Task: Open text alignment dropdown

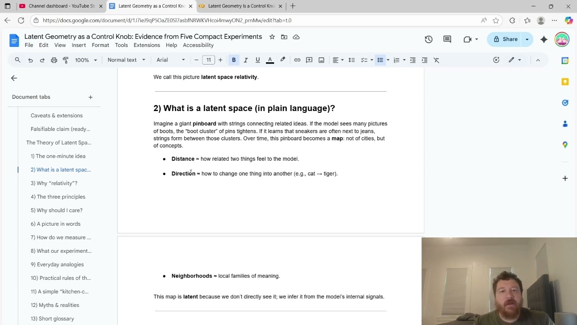Action: 338,60
